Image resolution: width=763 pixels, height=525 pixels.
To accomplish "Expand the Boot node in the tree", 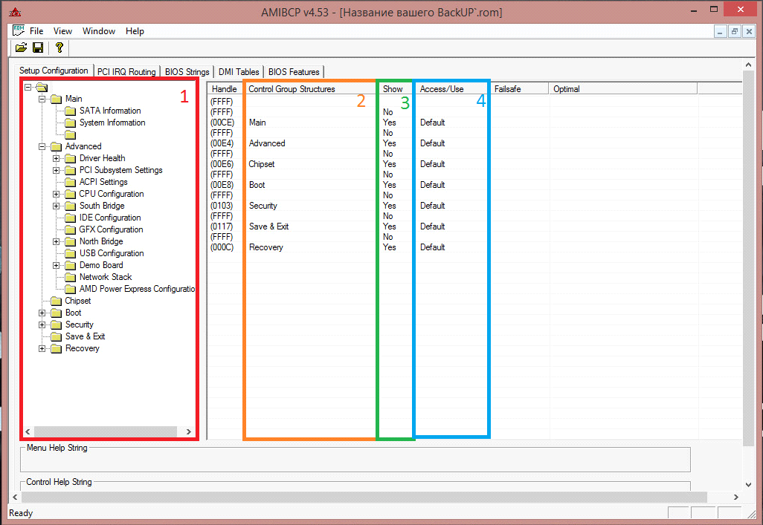I will [42, 312].
